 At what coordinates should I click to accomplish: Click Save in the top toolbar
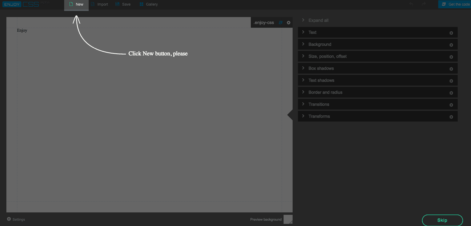(x=123, y=4)
